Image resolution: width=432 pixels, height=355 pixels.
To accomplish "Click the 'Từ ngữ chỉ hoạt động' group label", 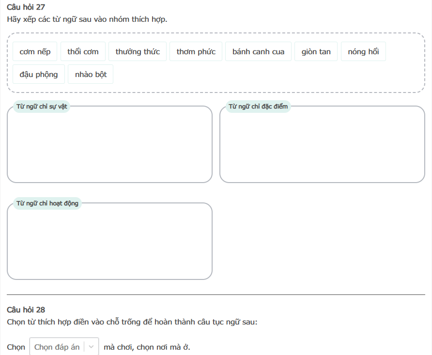I will (47, 203).
